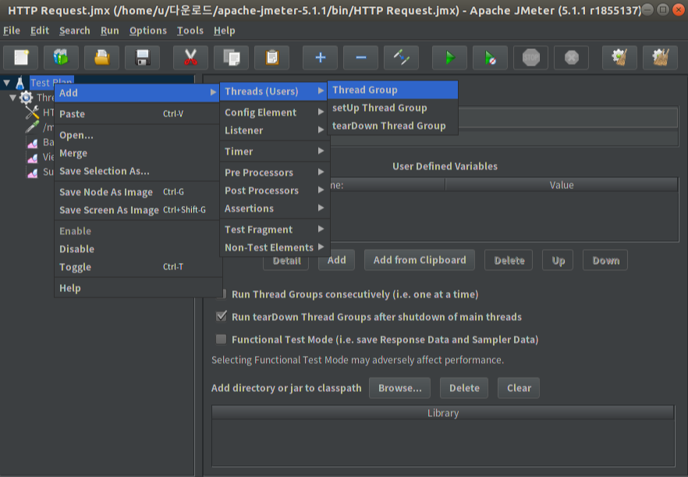Open the Post Processors submenu
688x477 pixels.
275,190
